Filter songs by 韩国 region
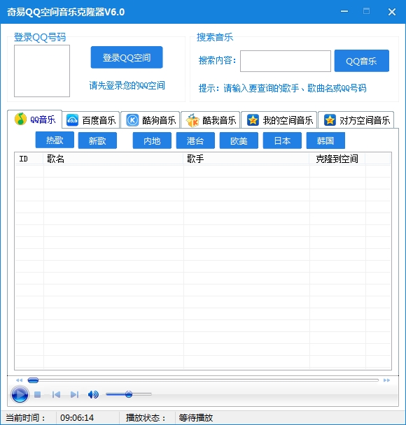Screen dimensions: 406x425 pyautogui.click(x=325, y=141)
